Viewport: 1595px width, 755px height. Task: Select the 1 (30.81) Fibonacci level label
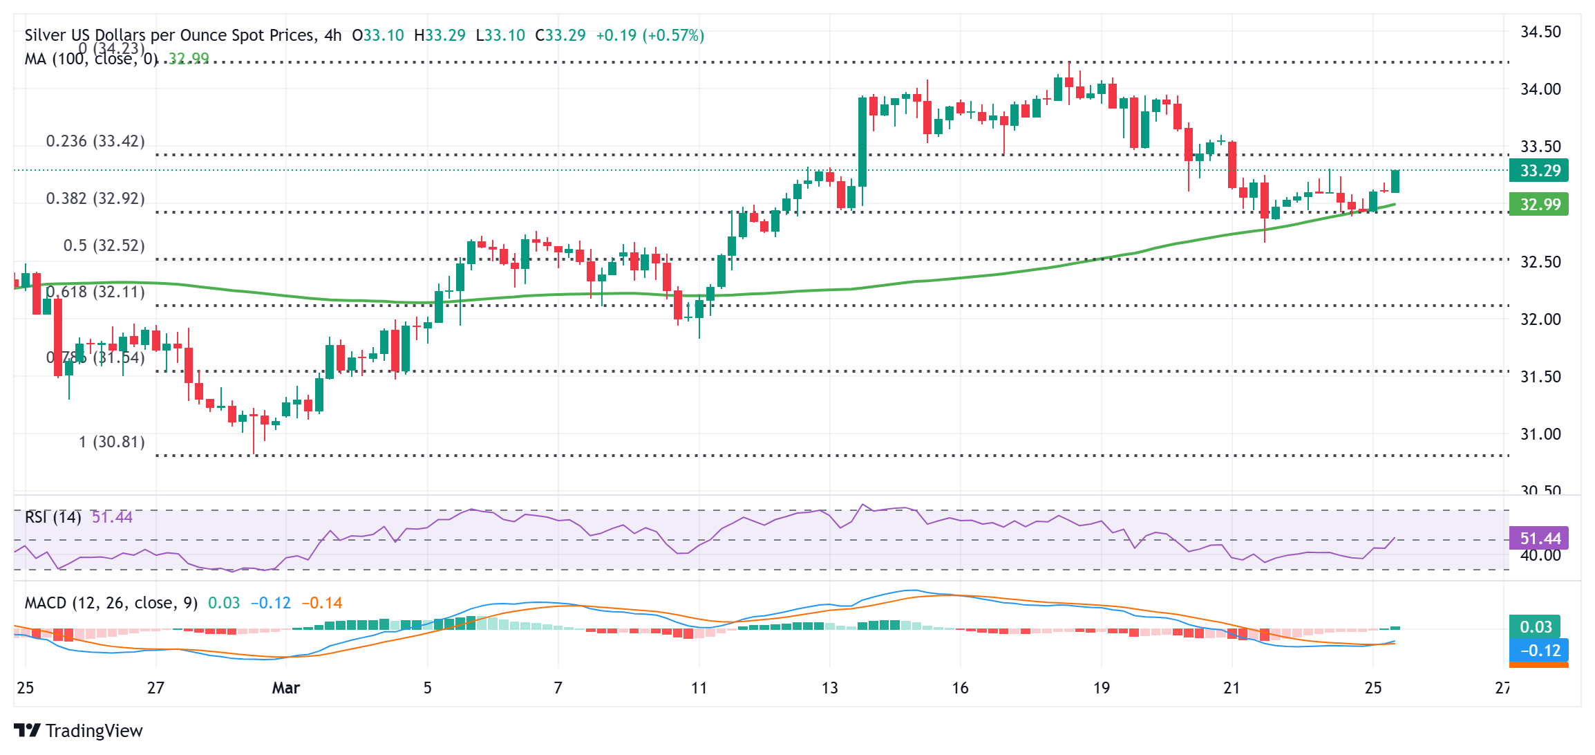tap(111, 442)
